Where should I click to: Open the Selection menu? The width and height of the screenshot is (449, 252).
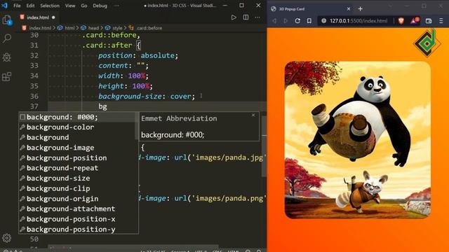point(50,6)
